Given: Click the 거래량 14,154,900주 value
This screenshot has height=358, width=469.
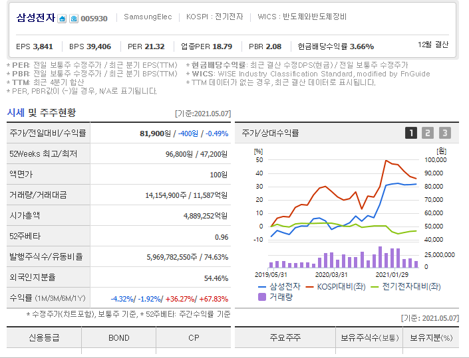Looking at the screenshot, I should [166, 195].
